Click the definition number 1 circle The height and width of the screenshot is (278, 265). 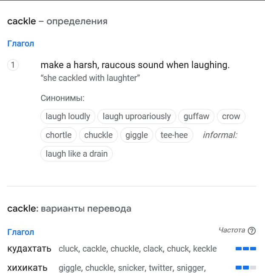pos(13,65)
